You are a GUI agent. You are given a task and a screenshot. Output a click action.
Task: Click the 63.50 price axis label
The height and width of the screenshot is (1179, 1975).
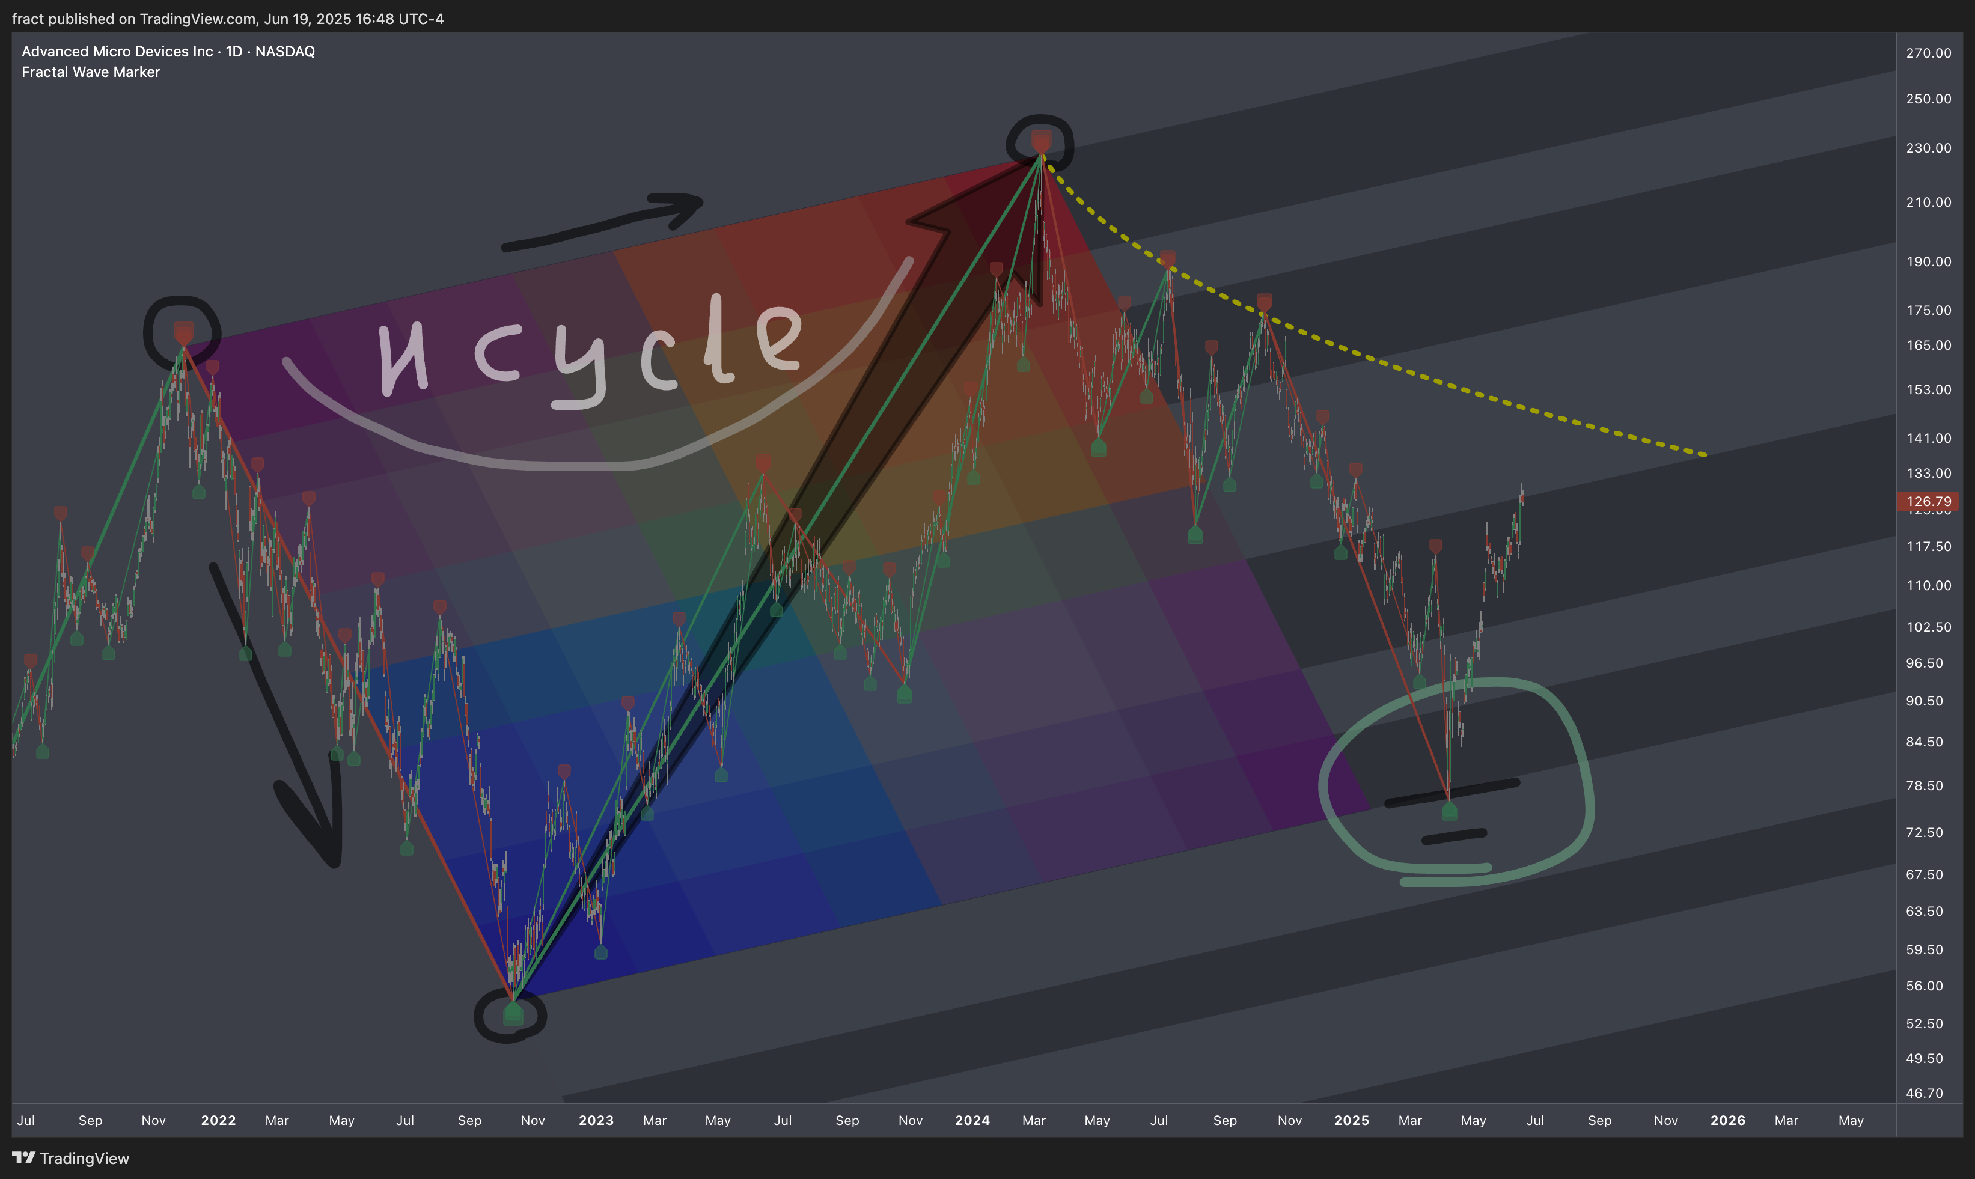[x=1924, y=910]
